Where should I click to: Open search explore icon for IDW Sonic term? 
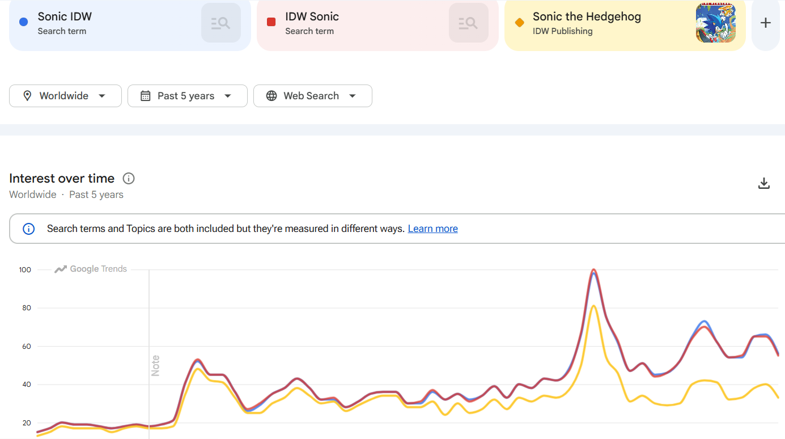pyautogui.click(x=469, y=23)
